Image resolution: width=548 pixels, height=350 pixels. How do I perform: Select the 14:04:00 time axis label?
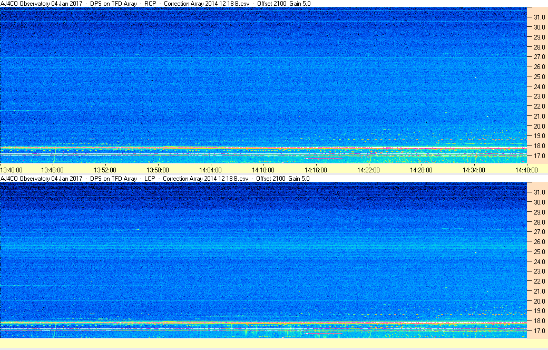pyautogui.click(x=210, y=170)
